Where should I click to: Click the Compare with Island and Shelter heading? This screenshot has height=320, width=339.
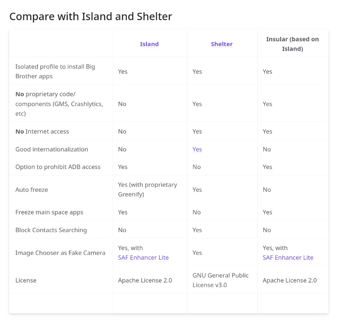(91, 17)
